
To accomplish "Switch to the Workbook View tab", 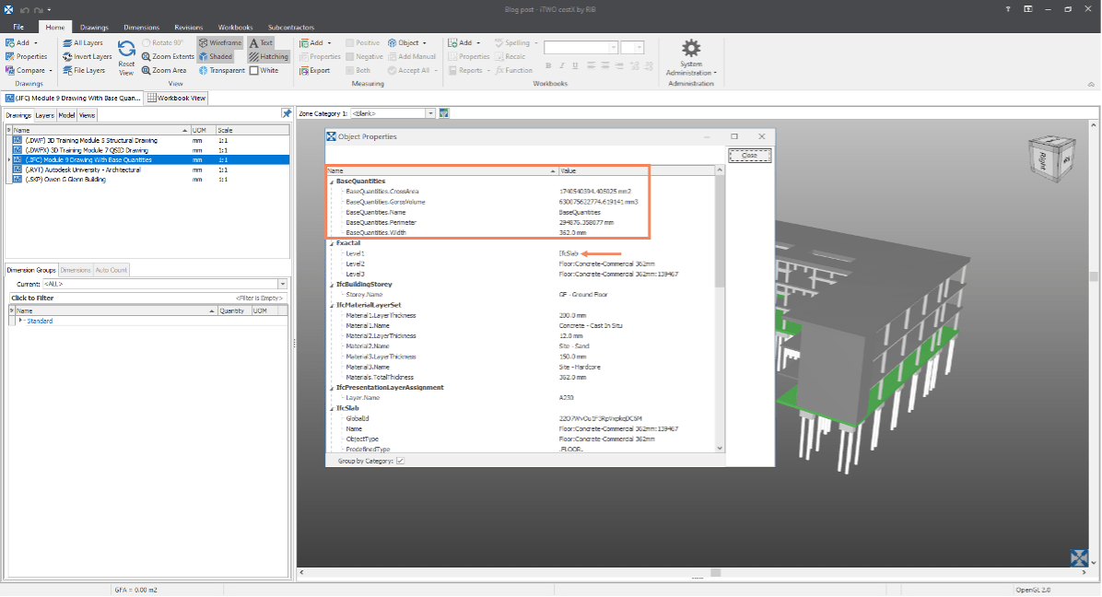I will click(x=176, y=99).
